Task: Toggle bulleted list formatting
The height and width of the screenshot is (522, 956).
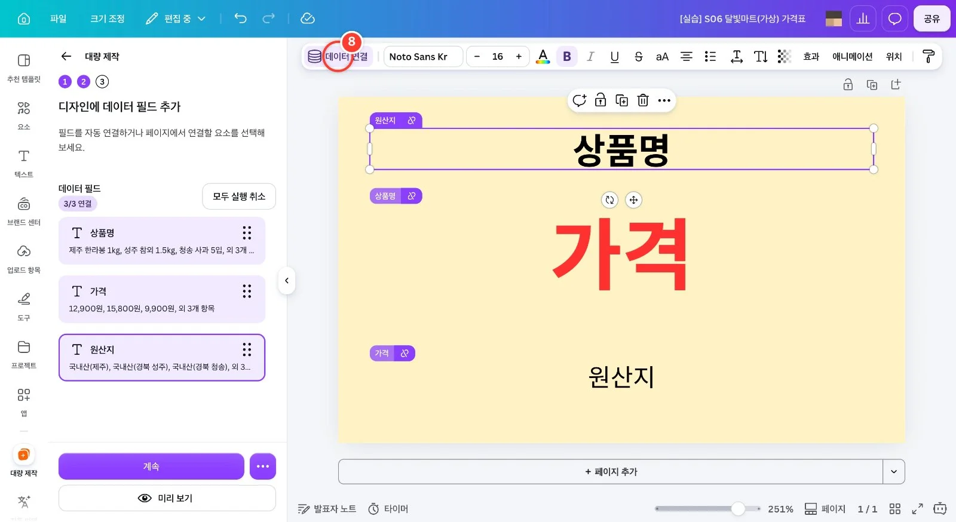Action: 710,57
